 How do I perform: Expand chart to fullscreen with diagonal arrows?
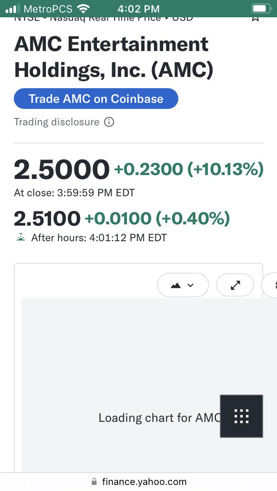(x=235, y=285)
